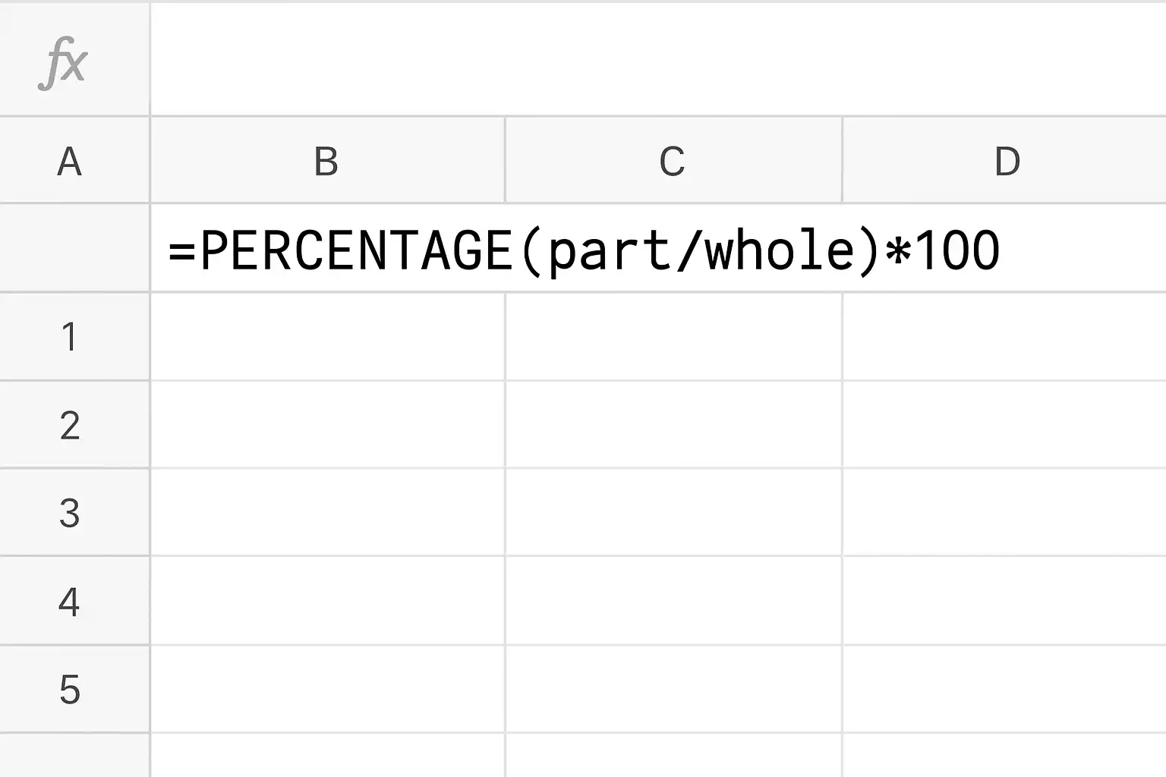Image resolution: width=1166 pixels, height=777 pixels.
Task: Click the cell containing the =PERCENTAGE formula
Action: (x=583, y=249)
